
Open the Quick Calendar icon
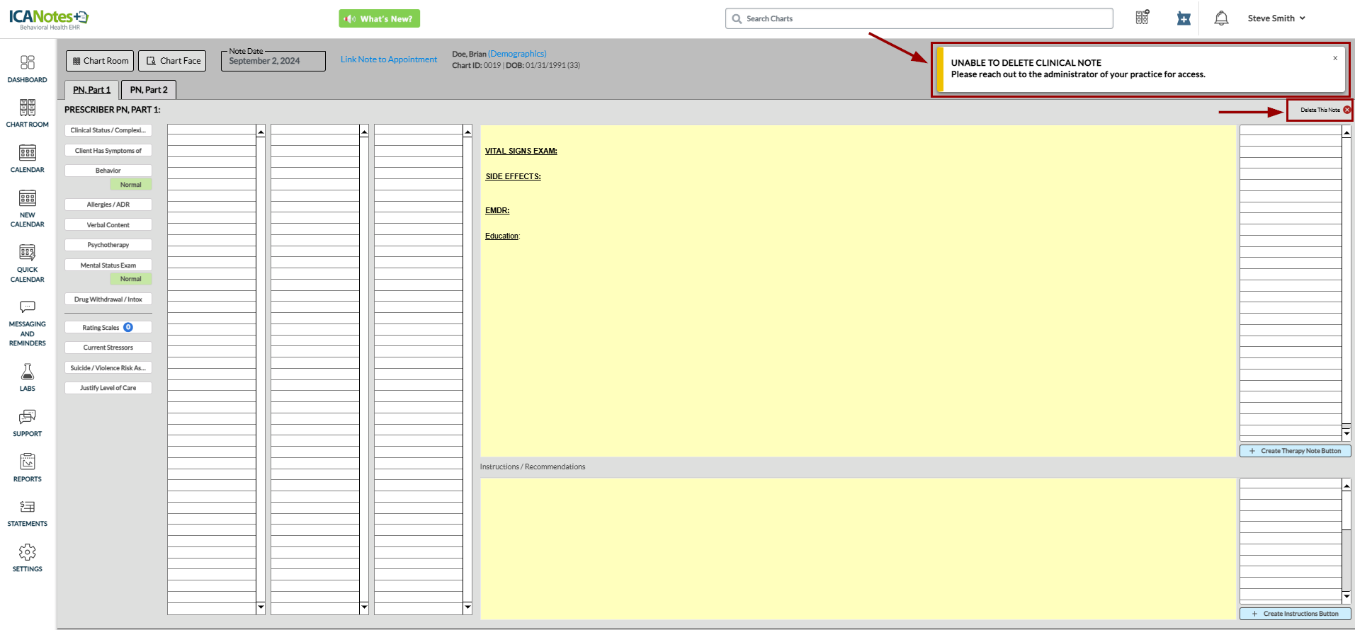click(27, 262)
